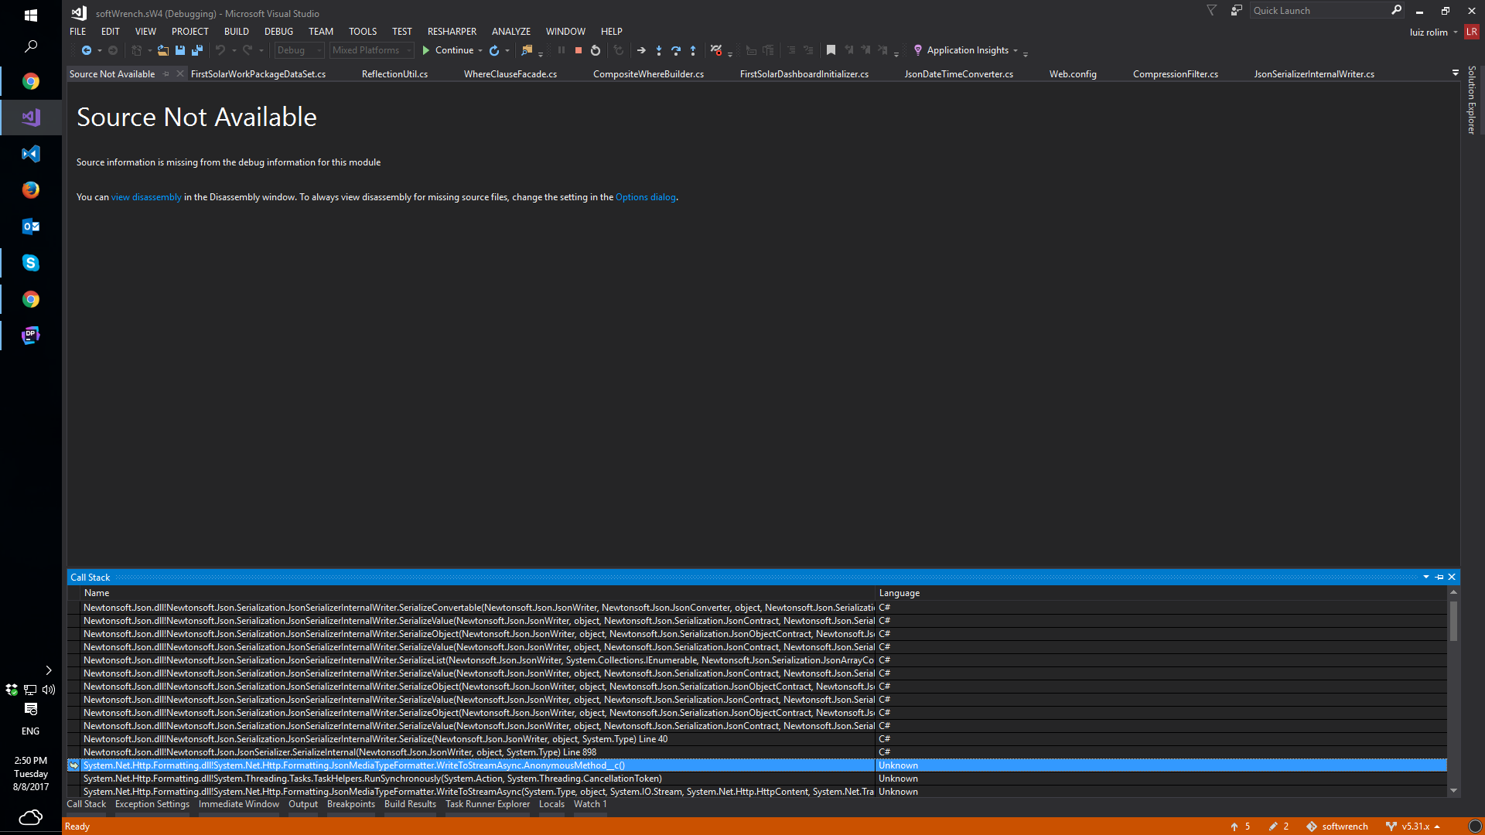Toggle bookmark using the toolbar bookmark icon

tap(831, 50)
